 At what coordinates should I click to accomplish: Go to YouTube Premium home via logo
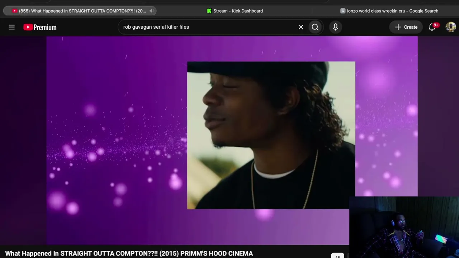40,27
